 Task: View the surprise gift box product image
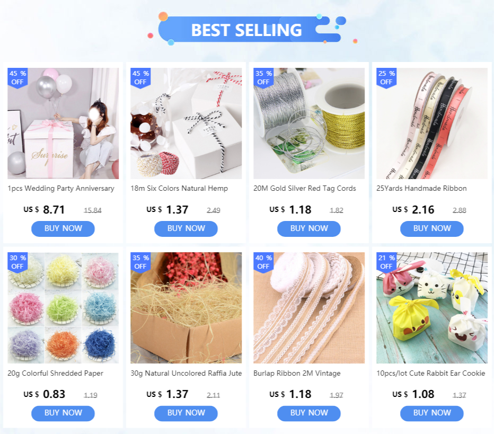(63, 123)
